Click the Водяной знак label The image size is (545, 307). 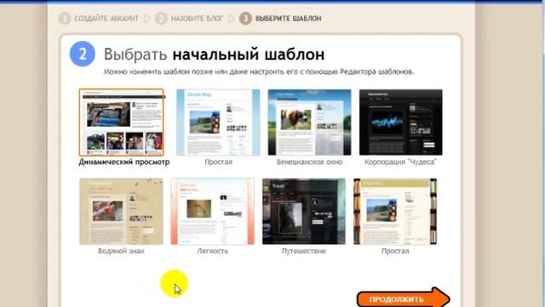[x=121, y=251]
